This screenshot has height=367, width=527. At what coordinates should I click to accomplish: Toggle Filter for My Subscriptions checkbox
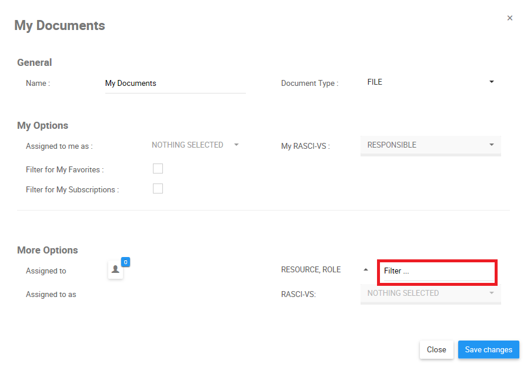pos(158,189)
